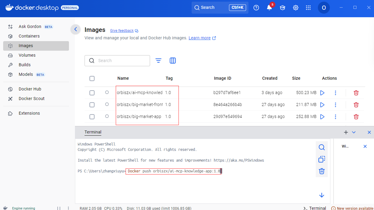Expand the terminal session dropdown chevron
This screenshot has height=210, width=374.
pyautogui.click(x=354, y=132)
